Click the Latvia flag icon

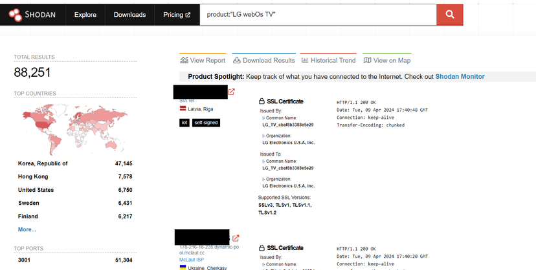(183, 109)
